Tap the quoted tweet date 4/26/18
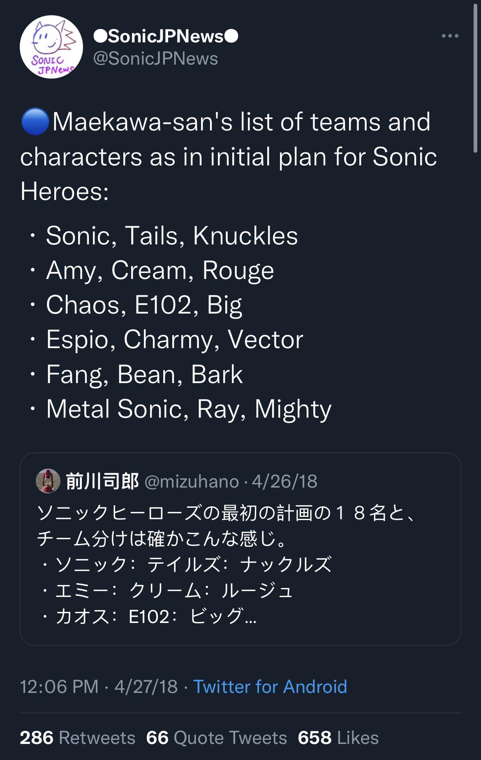 284,481
